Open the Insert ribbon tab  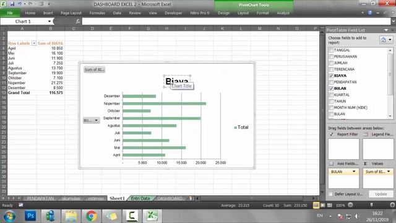point(48,13)
